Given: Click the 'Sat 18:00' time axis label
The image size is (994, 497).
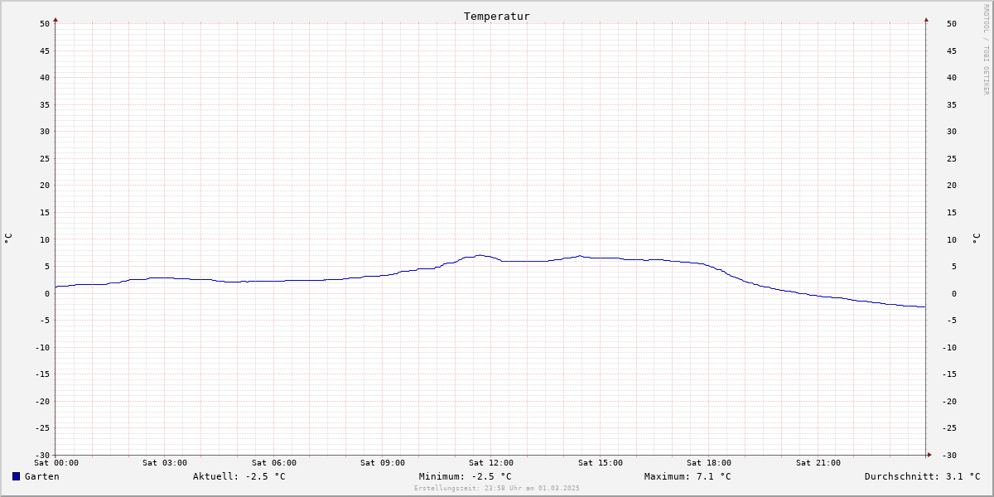Looking at the screenshot, I should tap(709, 463).
